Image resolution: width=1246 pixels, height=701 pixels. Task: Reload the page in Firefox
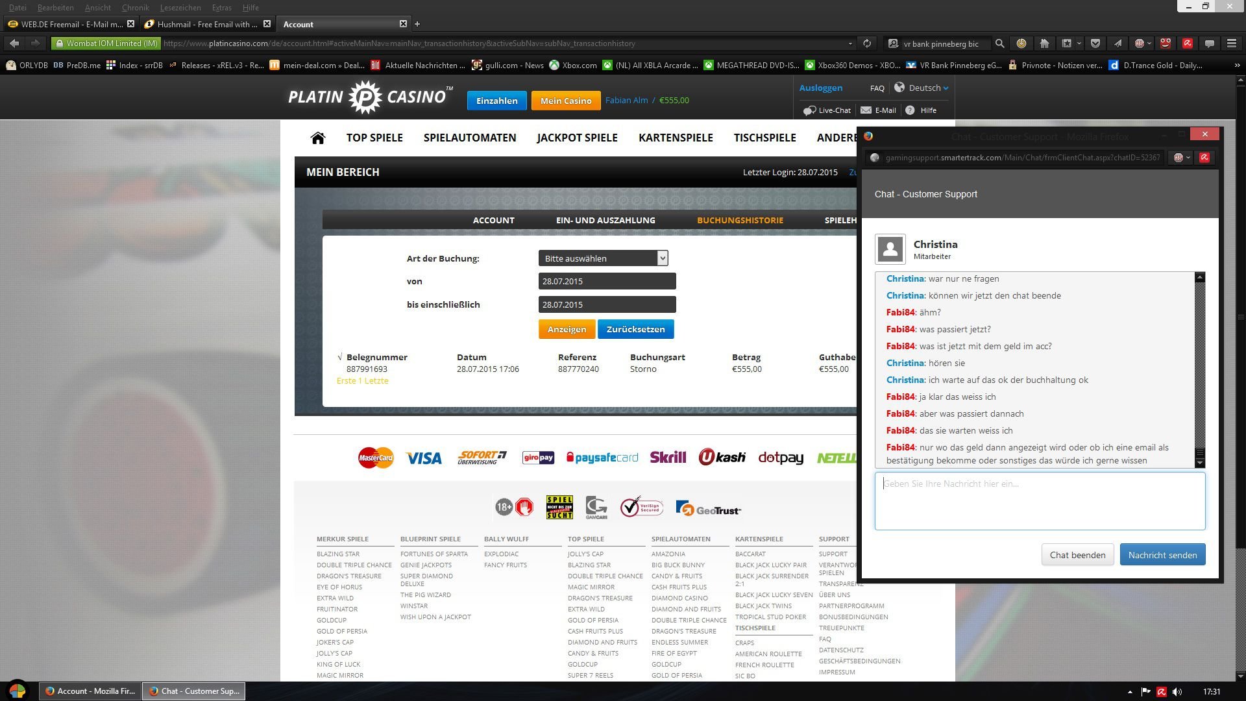(x=867, y=43)
